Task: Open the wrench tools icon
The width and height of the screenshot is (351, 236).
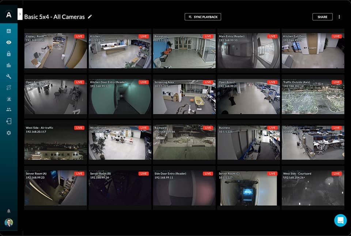Action: [9, 76]
